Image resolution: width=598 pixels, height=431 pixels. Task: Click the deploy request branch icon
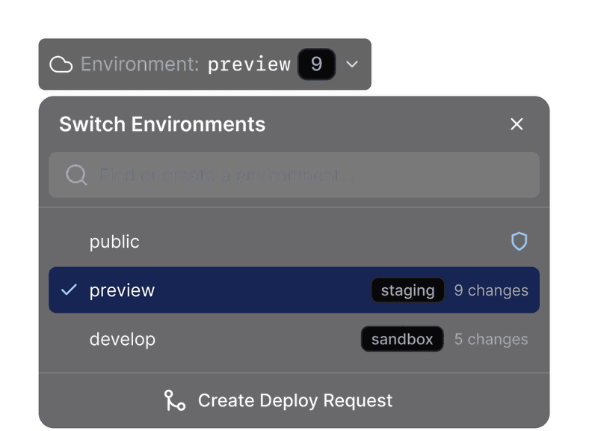pos(175,400)
